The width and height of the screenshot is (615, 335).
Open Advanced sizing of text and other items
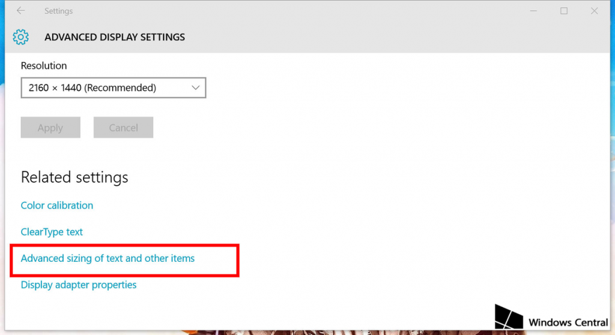click(108, 258)
